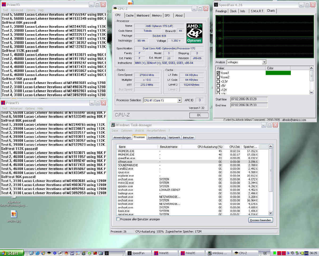Open the Ansicht menu in Task-Manager

click(140, 131)
